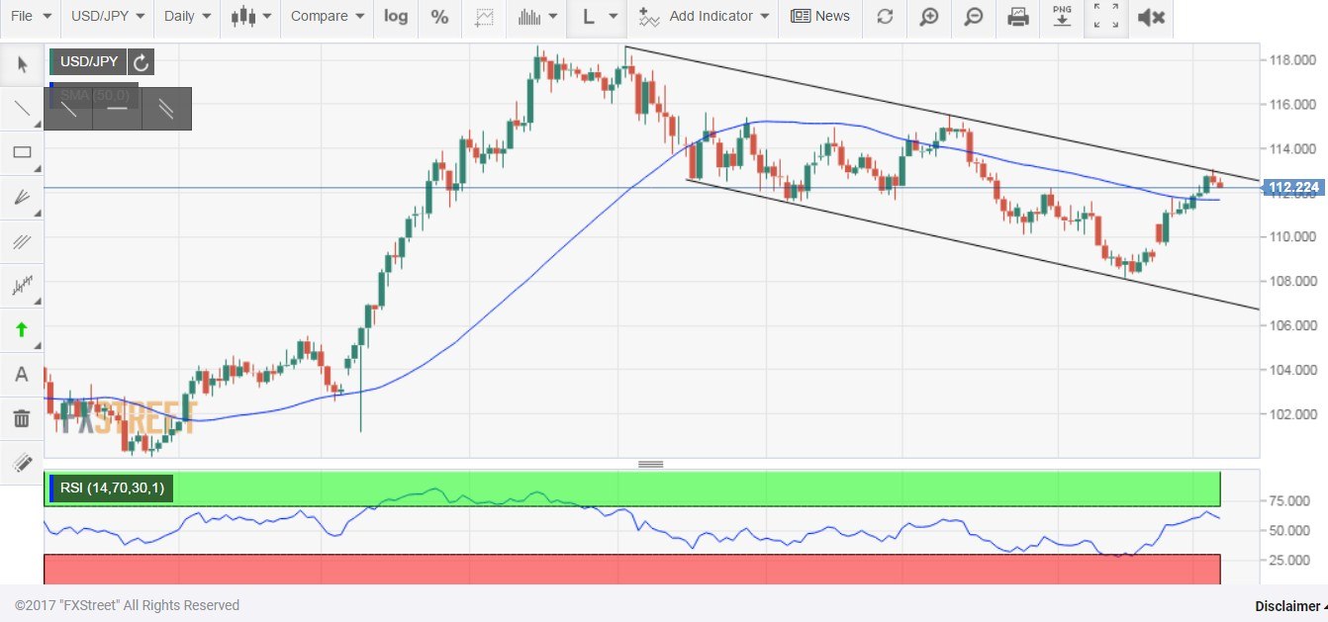
Task: Choose the regression bars drawing tool
Action: [x=22, y=286]
